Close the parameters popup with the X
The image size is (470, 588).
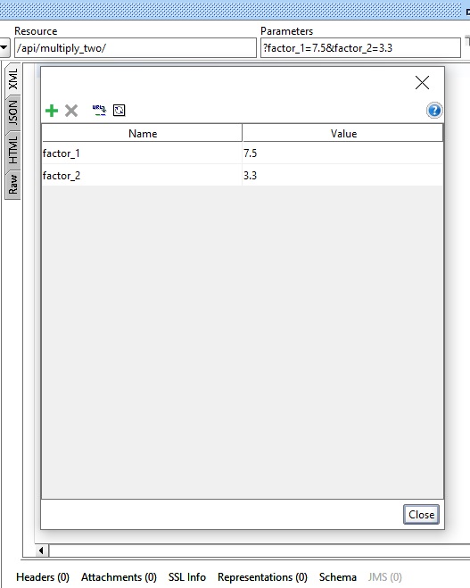[x=422, y=82]
